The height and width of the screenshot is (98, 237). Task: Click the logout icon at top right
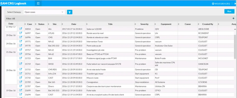[235, 4]
